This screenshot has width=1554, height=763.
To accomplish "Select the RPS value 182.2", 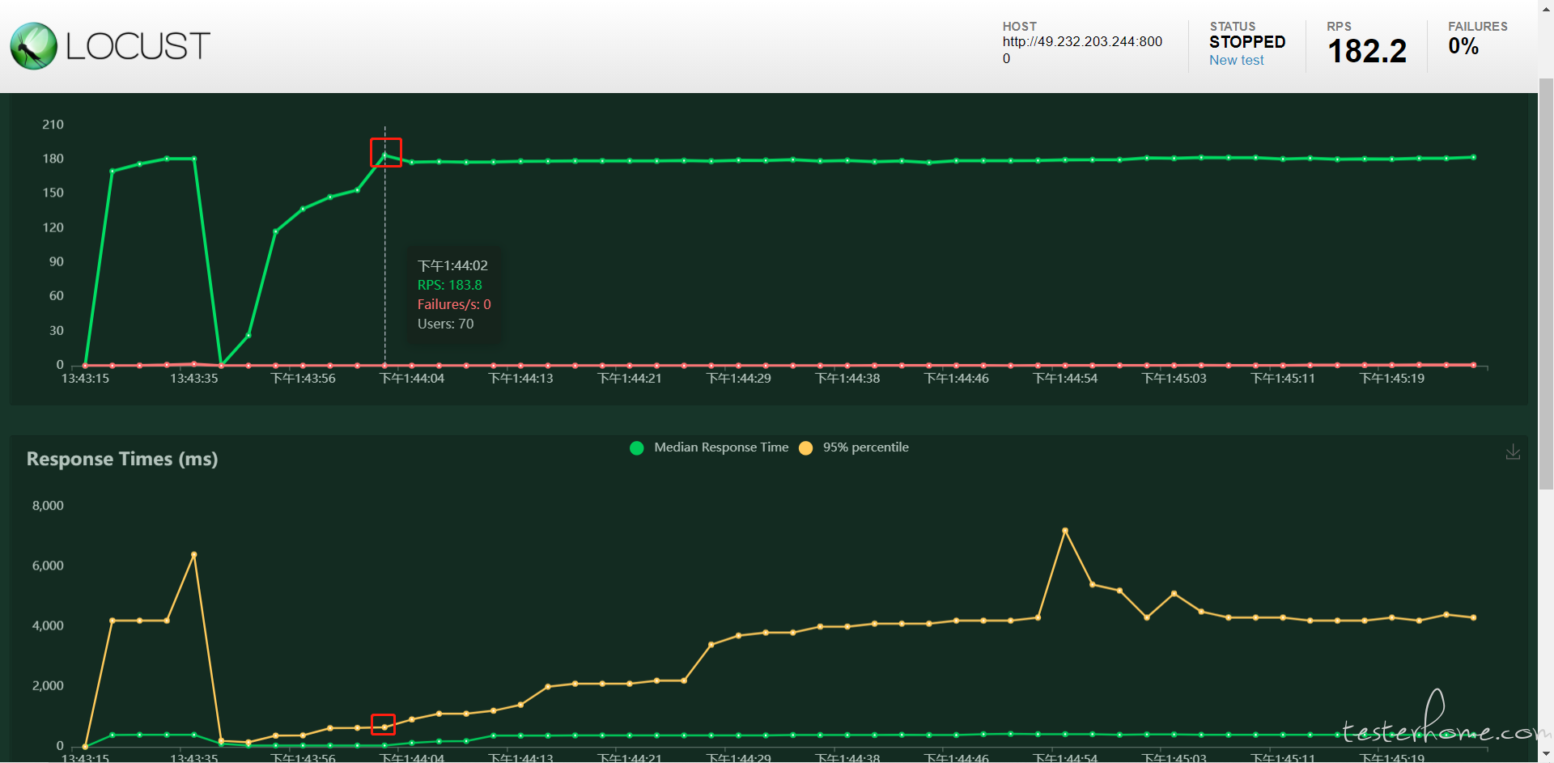I will [x=1367, y=51].
